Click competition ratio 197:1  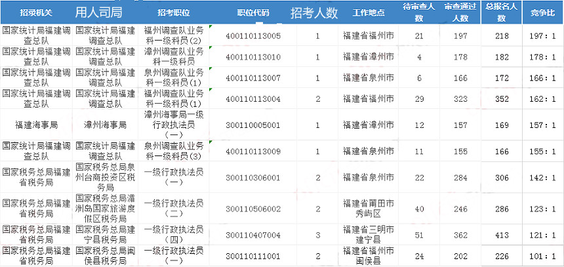[x=543, y=36]
